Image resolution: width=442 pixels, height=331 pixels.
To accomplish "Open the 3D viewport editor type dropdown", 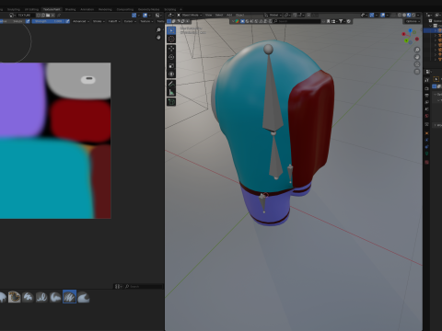I will click(x=171, y=15).
